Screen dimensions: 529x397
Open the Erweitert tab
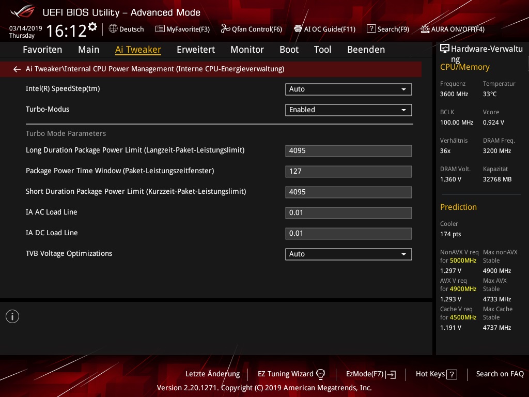click(196, 50)
